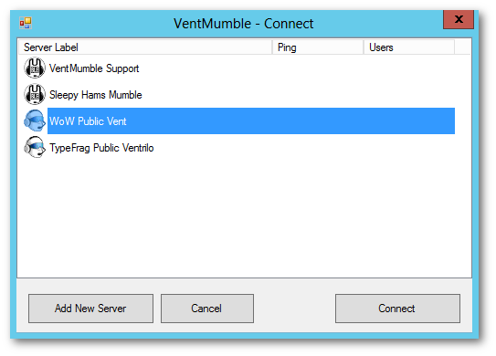Click the Cancel button
The image size is (496, 356).
click(207, 309)
